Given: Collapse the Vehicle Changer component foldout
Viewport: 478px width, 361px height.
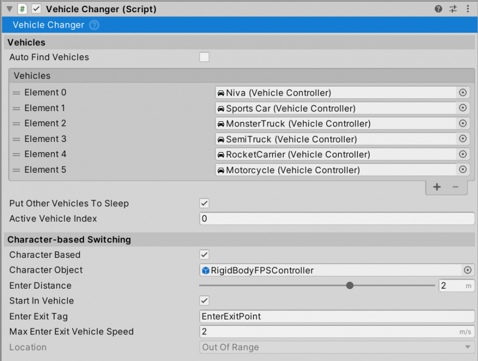Looking at the screenshot, I should pyautogui.click(x=10, y=9).
